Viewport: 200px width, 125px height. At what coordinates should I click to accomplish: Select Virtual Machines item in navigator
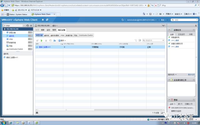pos(18,36)
